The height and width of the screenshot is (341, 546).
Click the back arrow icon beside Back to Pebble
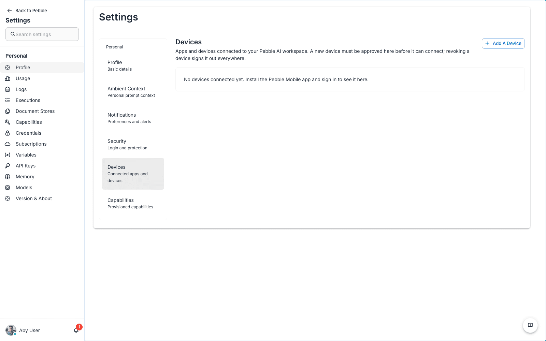pyautogui.click(x=10, y=11)
